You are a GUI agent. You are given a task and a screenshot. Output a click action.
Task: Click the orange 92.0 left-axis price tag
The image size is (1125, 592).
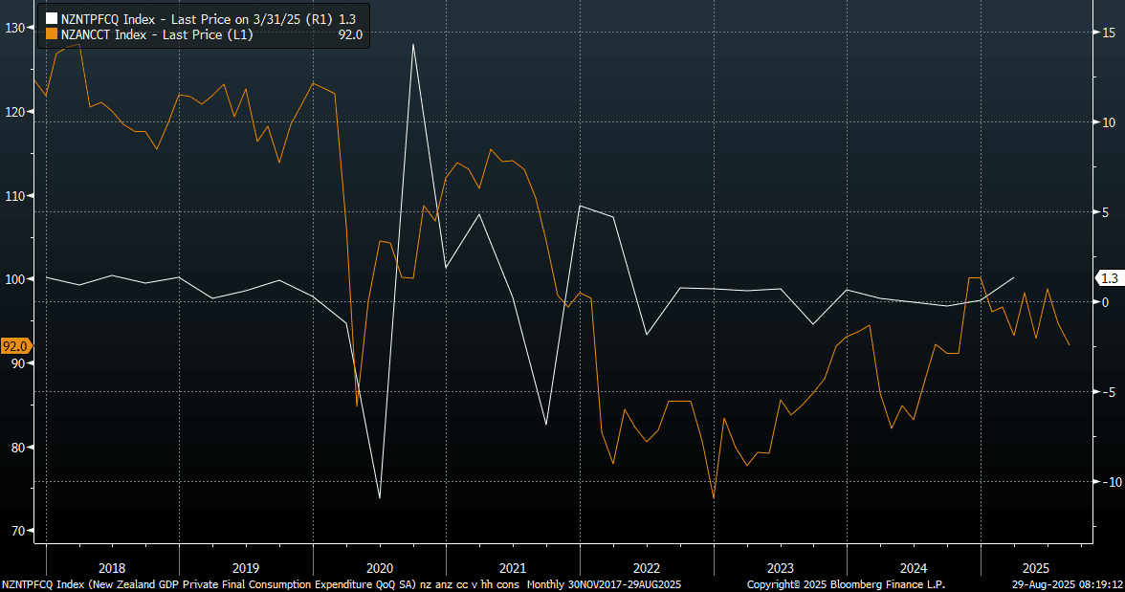pos(15,346)
